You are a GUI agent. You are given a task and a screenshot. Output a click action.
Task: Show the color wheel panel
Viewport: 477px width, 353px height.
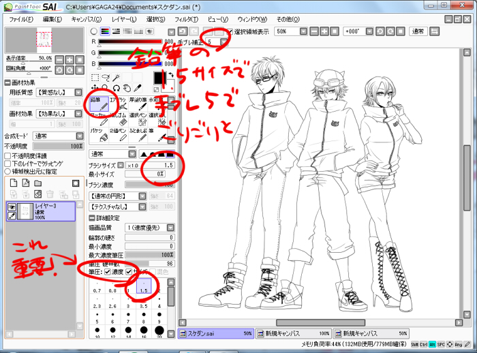tap(94, 31)
